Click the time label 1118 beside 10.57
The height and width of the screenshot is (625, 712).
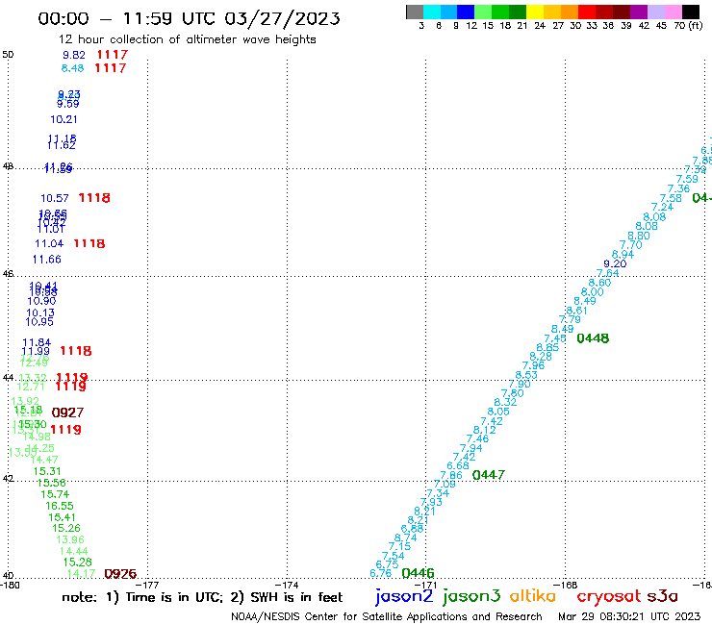(x=94, y=198)
